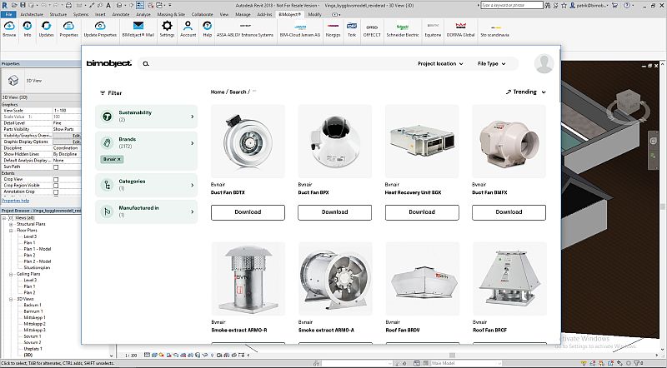Click the Revit keyword search field

(512, 5)
